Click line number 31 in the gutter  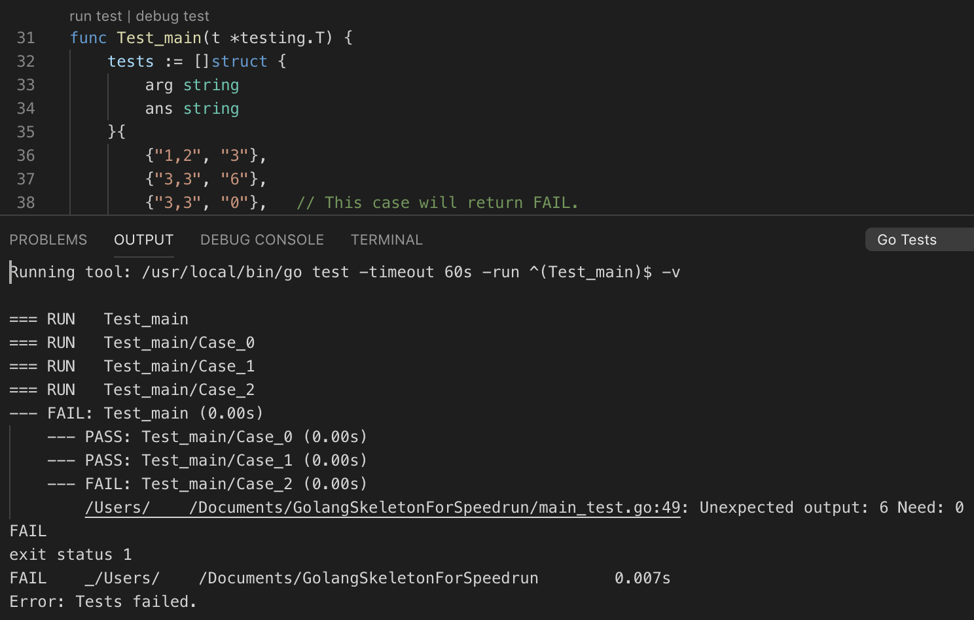(26, 38)
